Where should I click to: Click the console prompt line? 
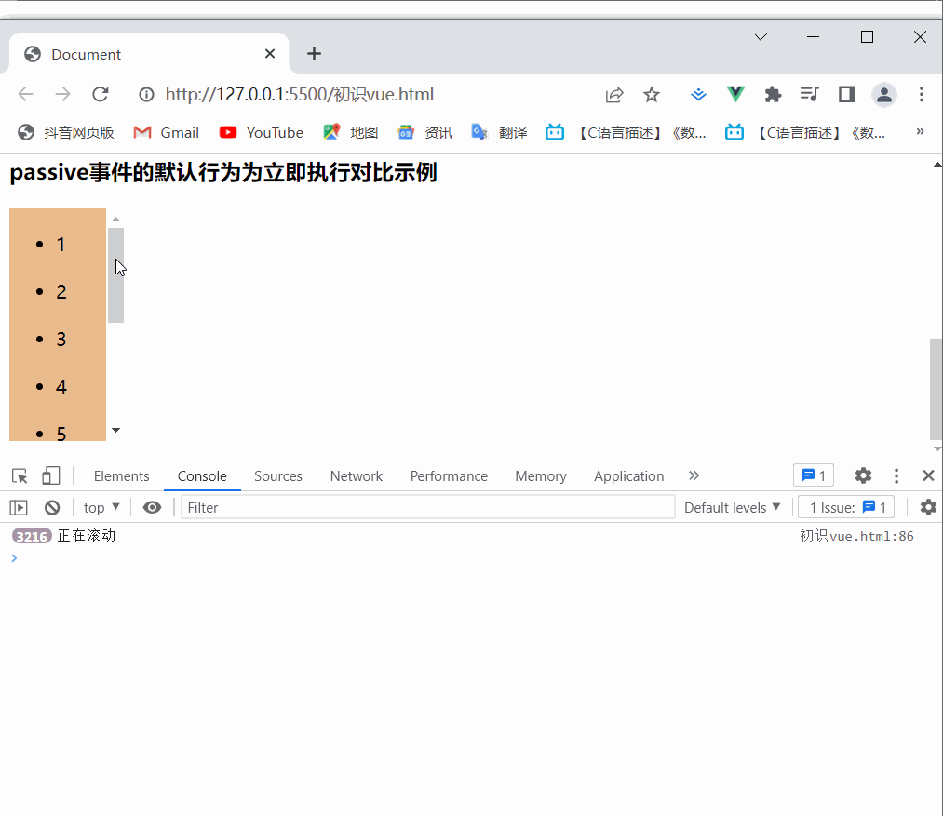[x=471, y=558]
